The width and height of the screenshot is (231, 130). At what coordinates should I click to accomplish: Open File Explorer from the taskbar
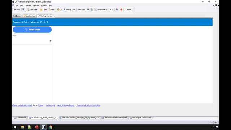(x=22, y=127)
